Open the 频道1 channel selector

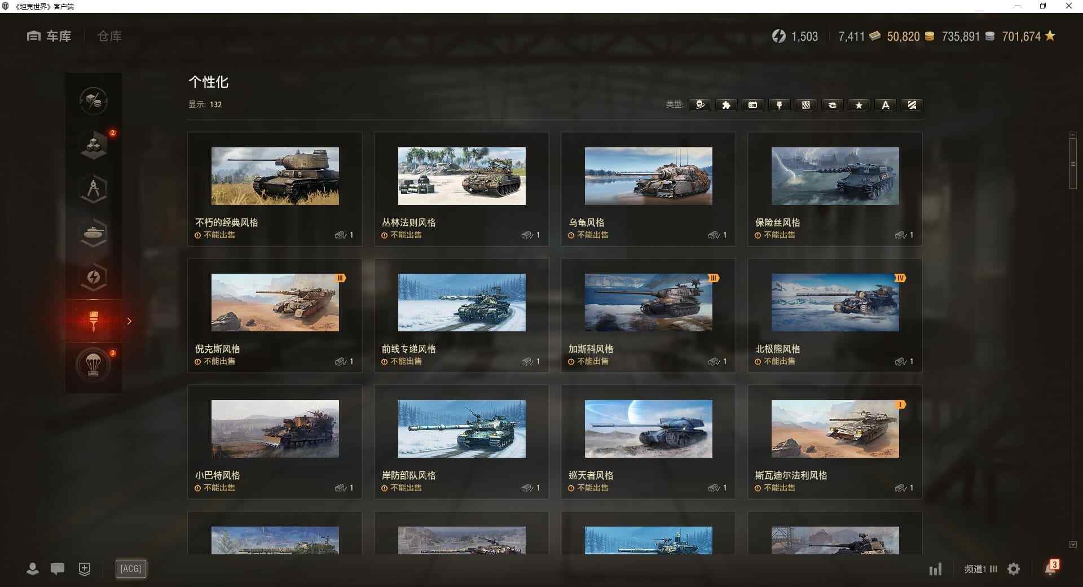click(x=980, y=569)
